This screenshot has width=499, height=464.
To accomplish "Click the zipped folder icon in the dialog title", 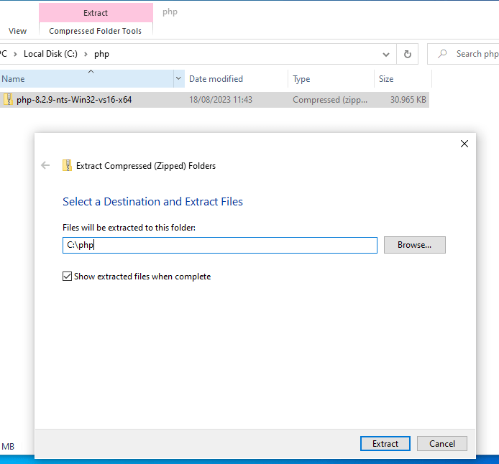I will pyautogui.click(x=67, y=165).
